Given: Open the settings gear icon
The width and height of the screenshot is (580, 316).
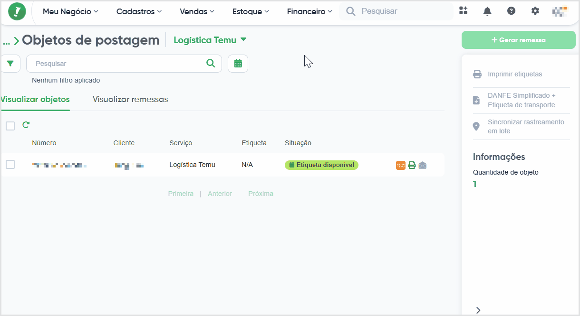Looking at the screenshot, I should pyautogui.click(x=535, y=11).
